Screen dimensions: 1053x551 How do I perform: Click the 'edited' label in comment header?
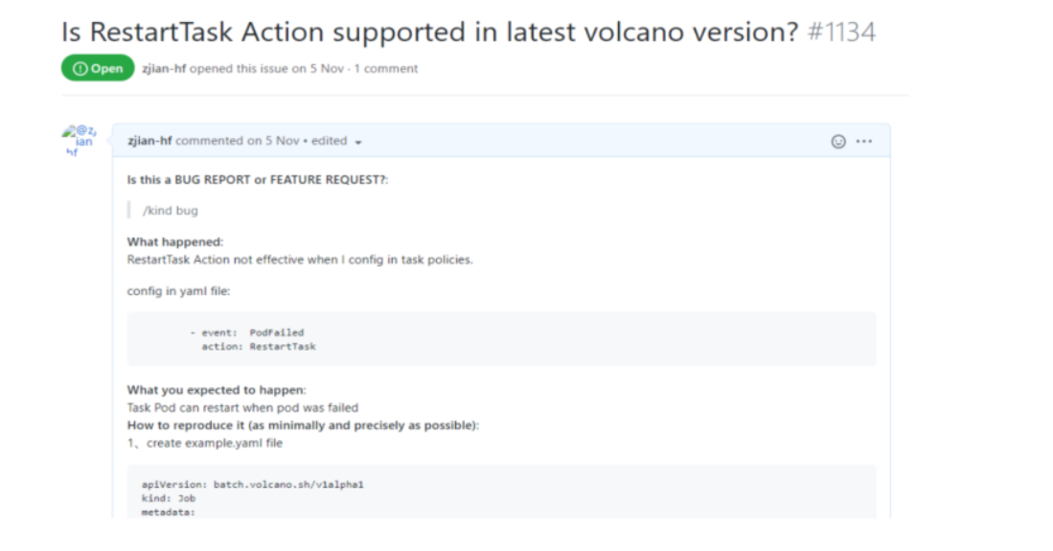click(x=329, y=141)
